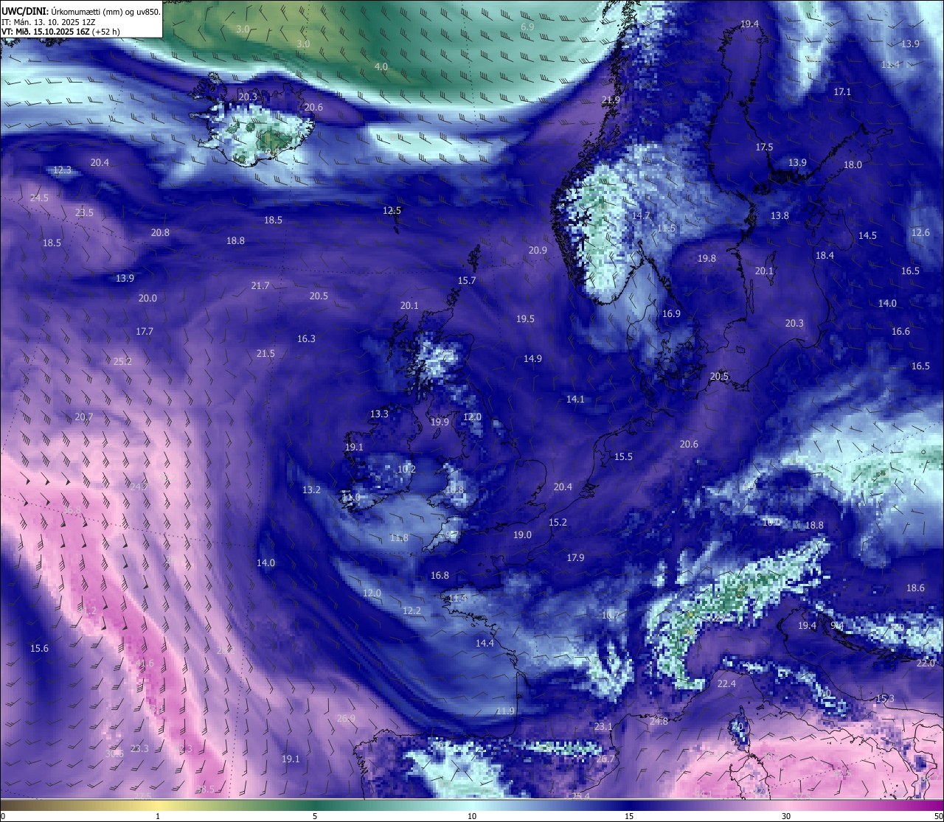
Task: Click the map value 14.4
Action: (485, 643)
